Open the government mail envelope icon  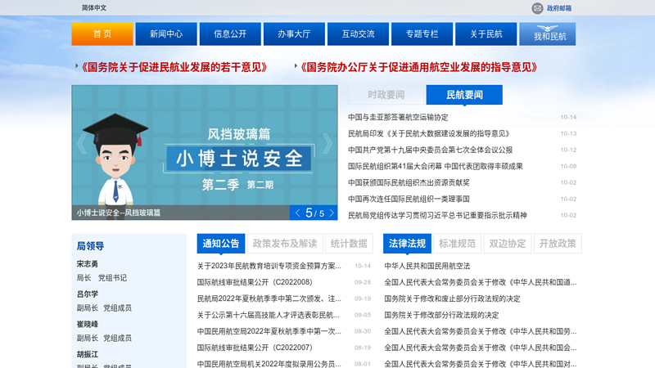(537, 8)
